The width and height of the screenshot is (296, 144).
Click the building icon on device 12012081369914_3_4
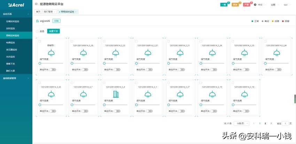coord(115,94)
